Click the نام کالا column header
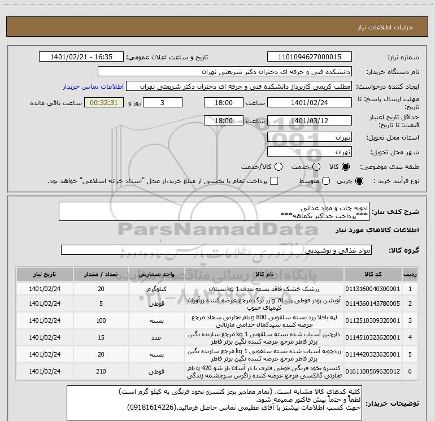 pos(264,275)
